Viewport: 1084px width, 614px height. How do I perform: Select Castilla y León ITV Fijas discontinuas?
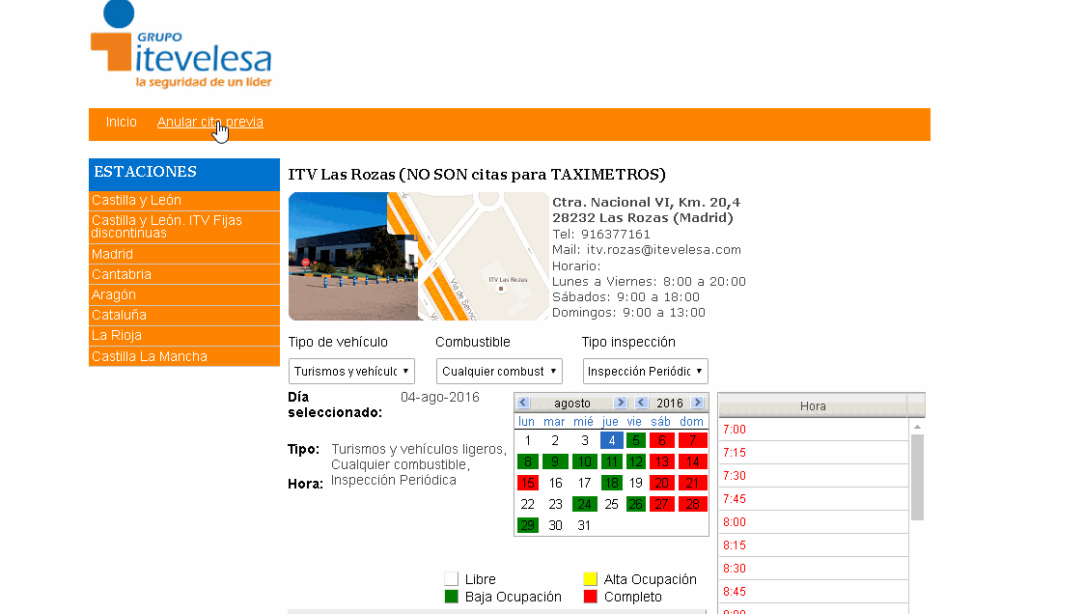click(x=184, y=227)
